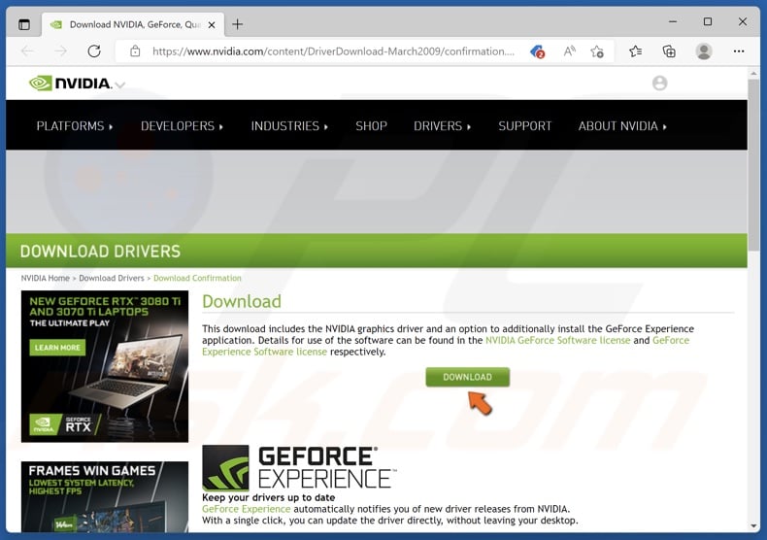Expand the INDUSTRIES menu
The height and width of the screenshot is (540, 767).
(x=289, y=126)
